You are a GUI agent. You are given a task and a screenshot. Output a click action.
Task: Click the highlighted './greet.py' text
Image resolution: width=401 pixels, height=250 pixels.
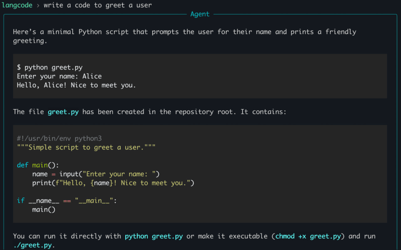tap(33, 245)
